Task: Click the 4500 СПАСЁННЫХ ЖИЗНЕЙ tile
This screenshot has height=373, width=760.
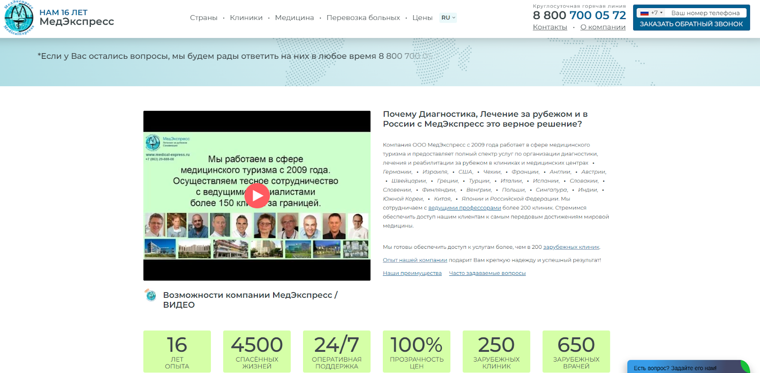Action: tap(257, 351)
